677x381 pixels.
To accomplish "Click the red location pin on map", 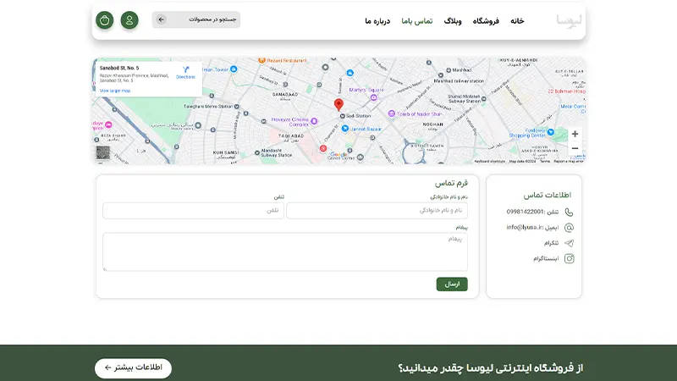I will click(339, 104).
